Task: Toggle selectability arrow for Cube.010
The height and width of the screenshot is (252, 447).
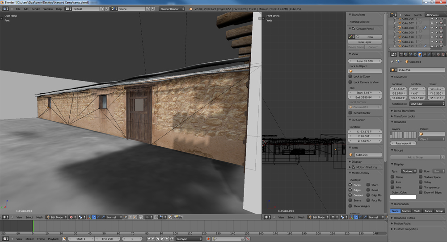Action: pyautogui.click(x=436, y=37)
